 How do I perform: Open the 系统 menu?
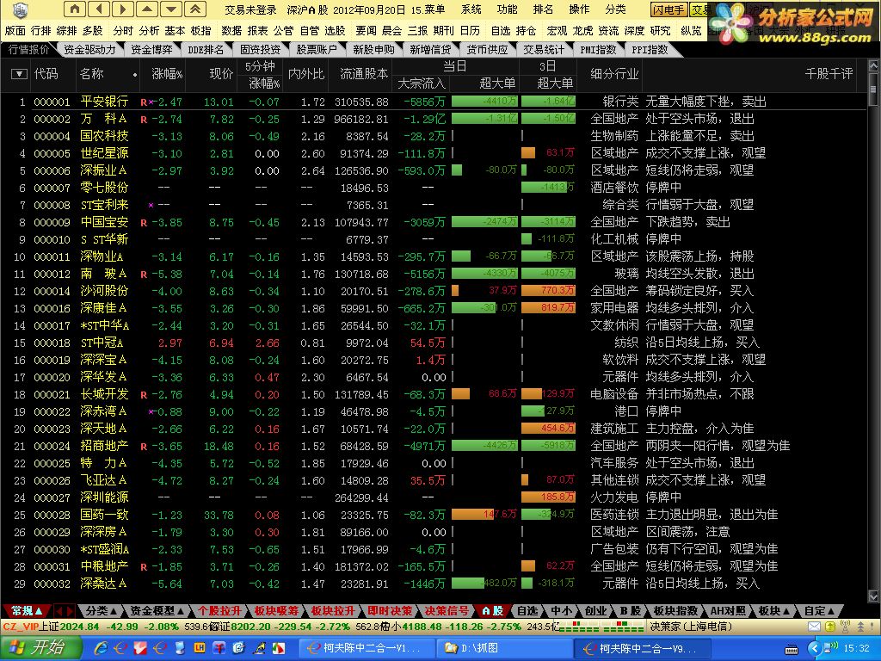pyautogui.click(x=471, y=9)
